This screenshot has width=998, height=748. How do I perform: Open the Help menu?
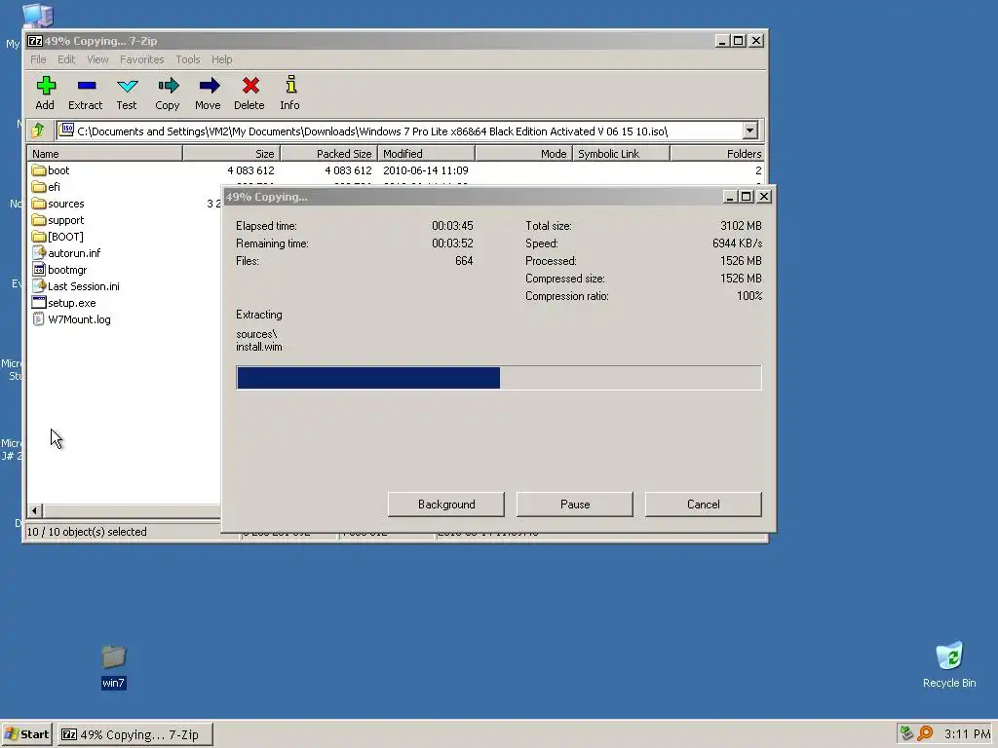click(x=221, y=59)
